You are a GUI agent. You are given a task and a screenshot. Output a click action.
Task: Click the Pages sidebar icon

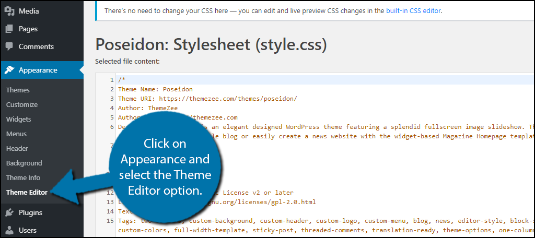click(x=10, y=29)
